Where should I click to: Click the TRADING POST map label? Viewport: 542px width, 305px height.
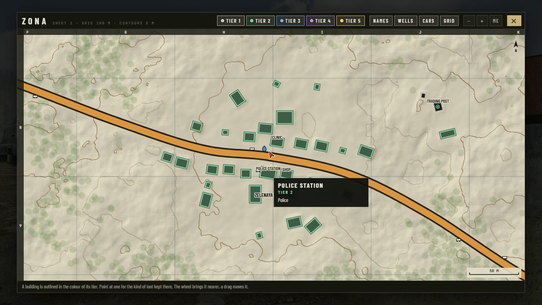(x=438, y=101)
